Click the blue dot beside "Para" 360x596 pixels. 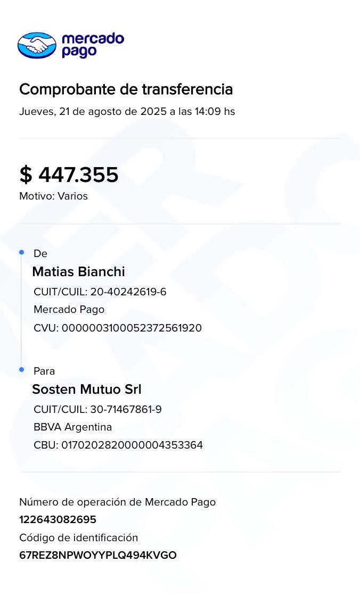[22, 369]
